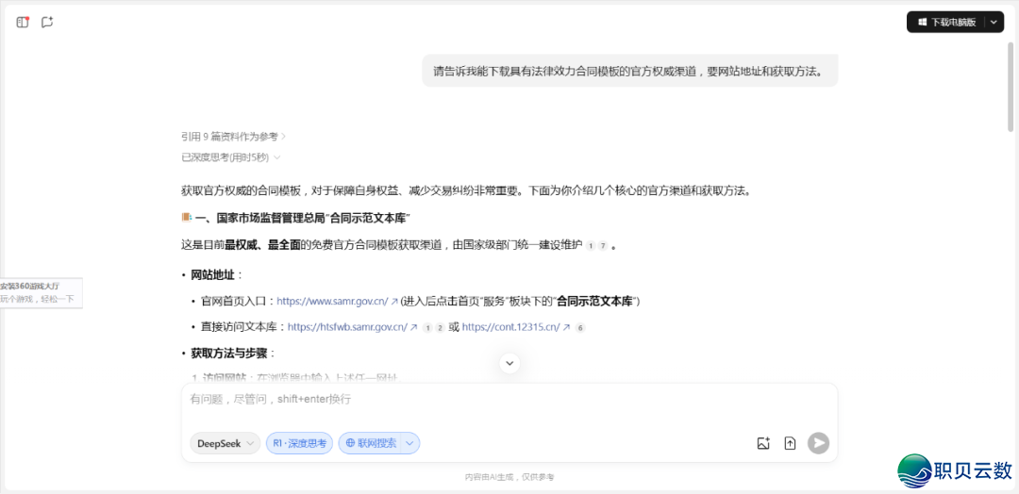
Task: Toggle R1·深度思考 deep thinking mode
Action: [300, 443]
